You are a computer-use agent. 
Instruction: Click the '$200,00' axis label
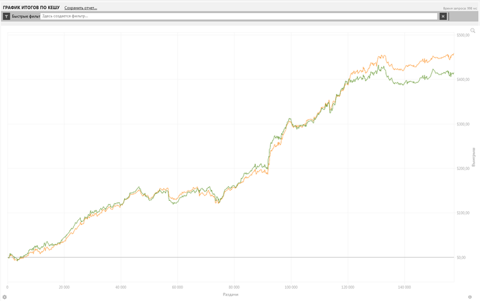tap(463, 169)
